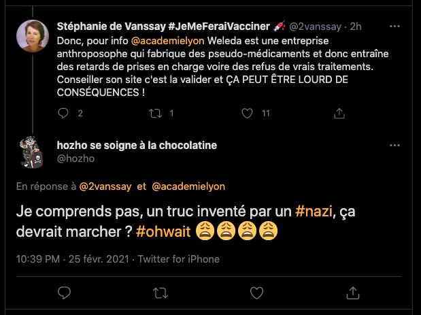
Task: Like the tweet with 11 likes
Action: tap(248, 113)
